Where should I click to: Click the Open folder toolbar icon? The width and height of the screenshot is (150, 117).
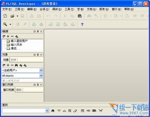[12, 16]
